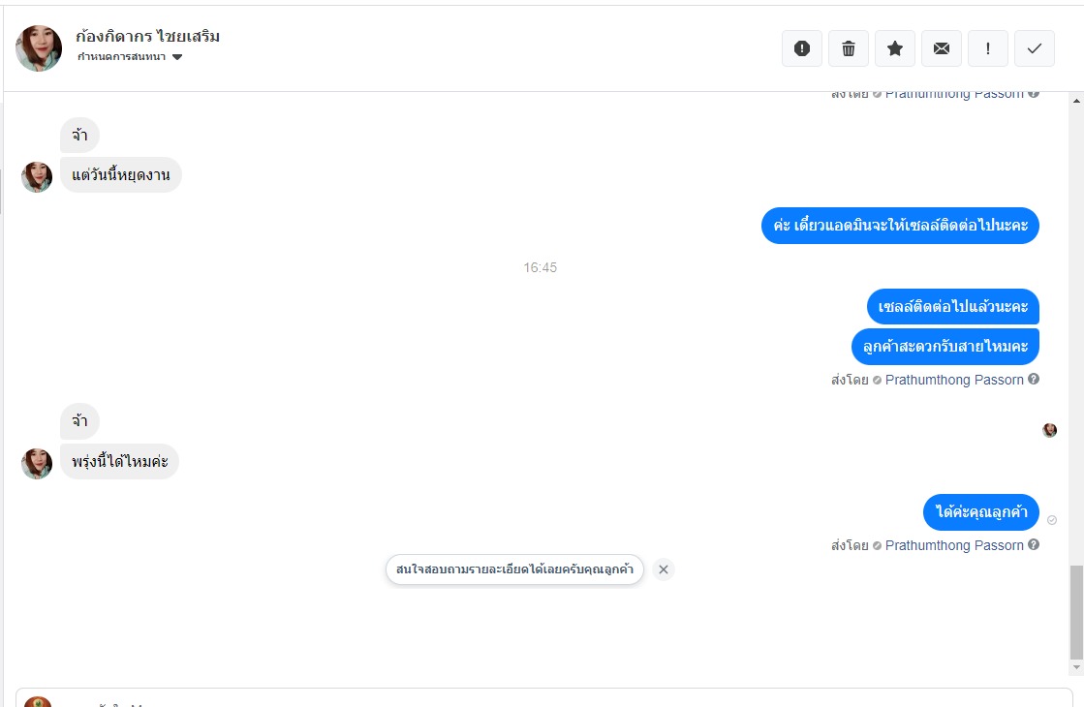1084x707 pixels.
Task: Click delivered status circle beside ได้ค่ะคุณลูกค้า
Action: [x=1051, y=520]
